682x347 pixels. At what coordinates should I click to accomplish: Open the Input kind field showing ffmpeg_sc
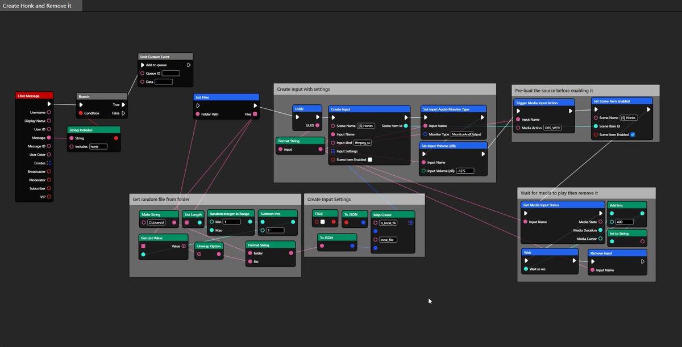pyautogui.click(x=363, y=142)
